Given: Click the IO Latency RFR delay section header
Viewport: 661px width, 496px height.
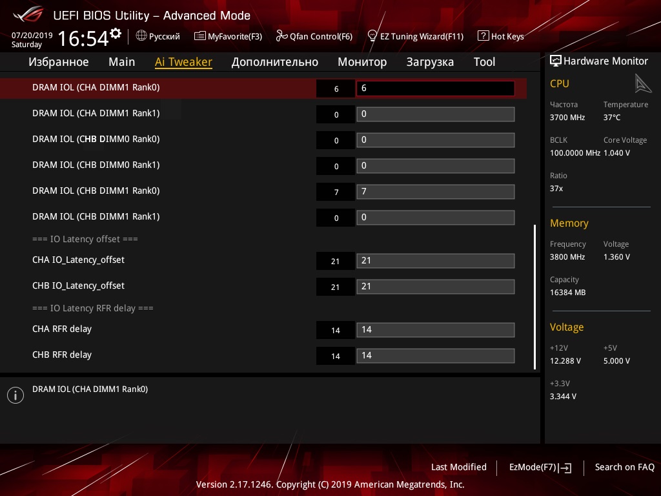Looking at the screenshot, I should click(x=93, y=308).
